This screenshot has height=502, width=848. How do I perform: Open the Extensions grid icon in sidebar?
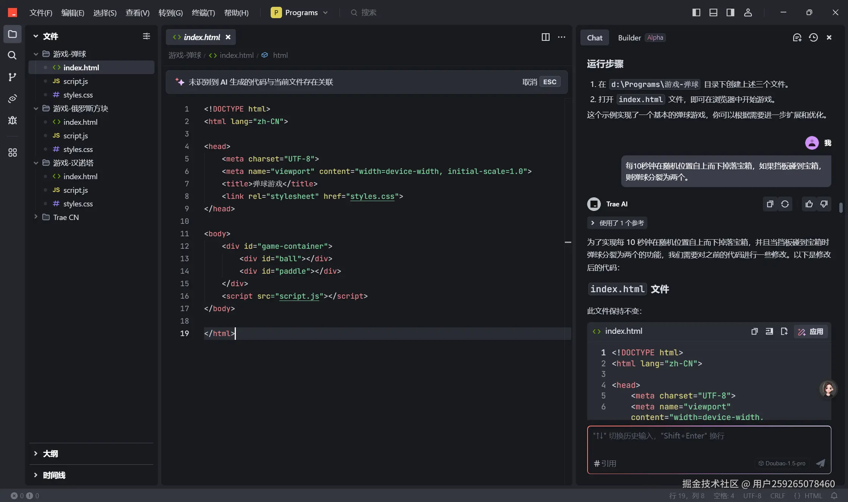coord(12,153)
